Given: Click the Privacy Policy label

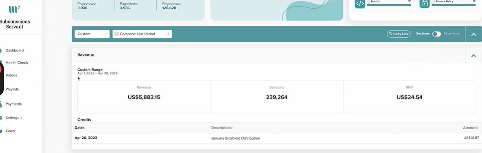Looking at the screenshot, I should [445, 2].
